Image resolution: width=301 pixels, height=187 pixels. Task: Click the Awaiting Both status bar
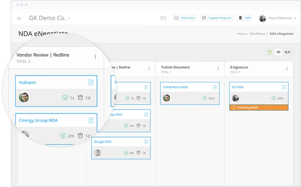[259, 108]
